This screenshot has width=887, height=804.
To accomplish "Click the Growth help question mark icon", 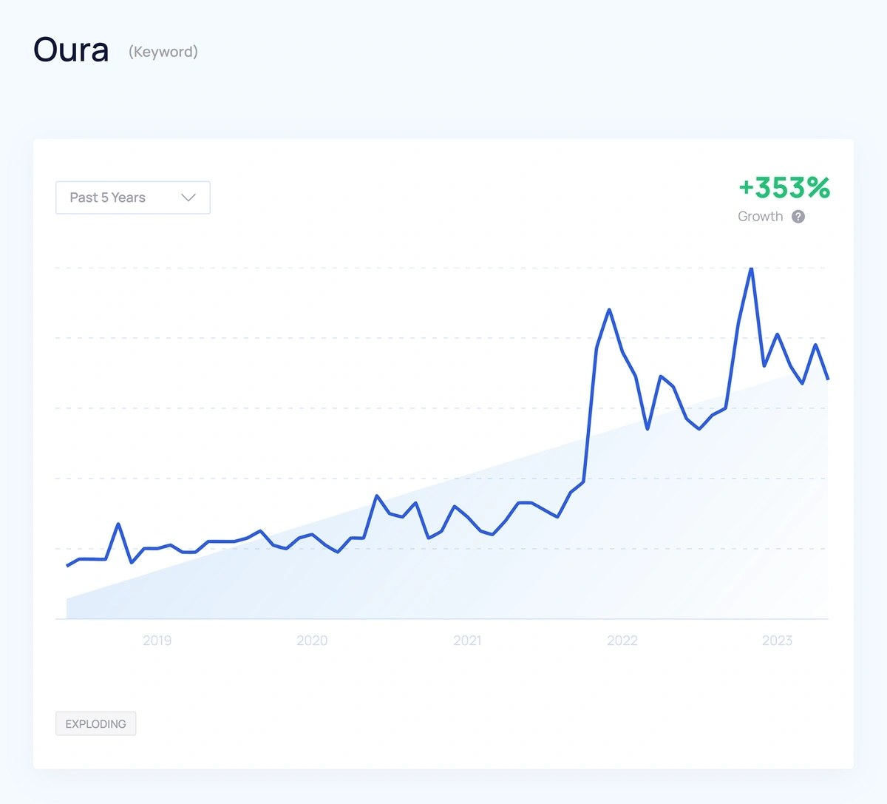I will coord(798,217).
